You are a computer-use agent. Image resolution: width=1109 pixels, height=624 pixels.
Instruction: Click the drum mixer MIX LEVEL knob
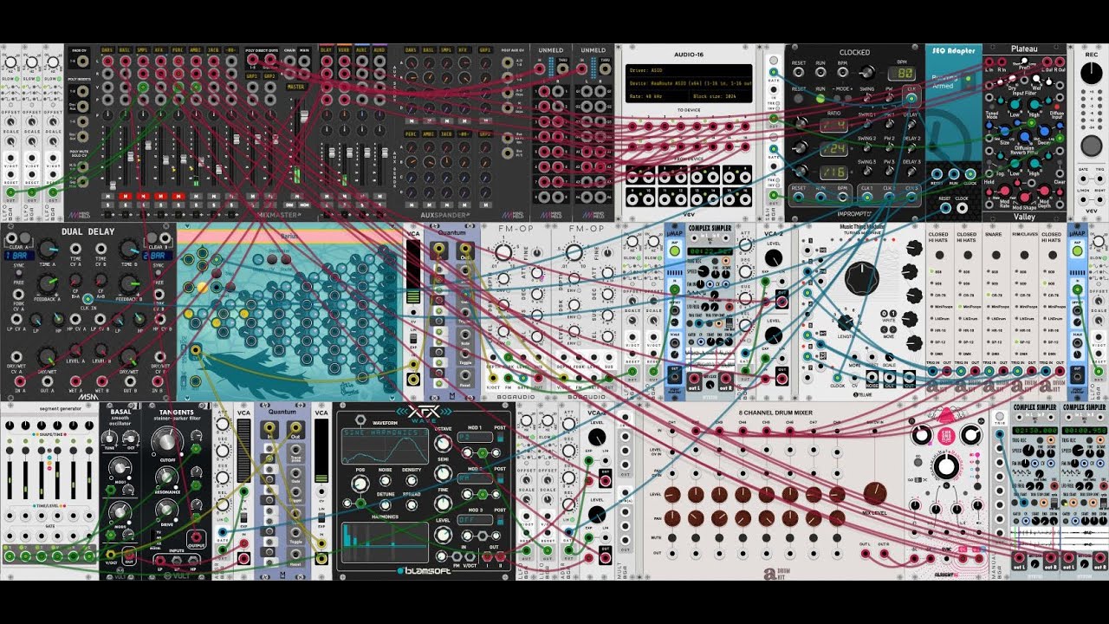[874, 492]
